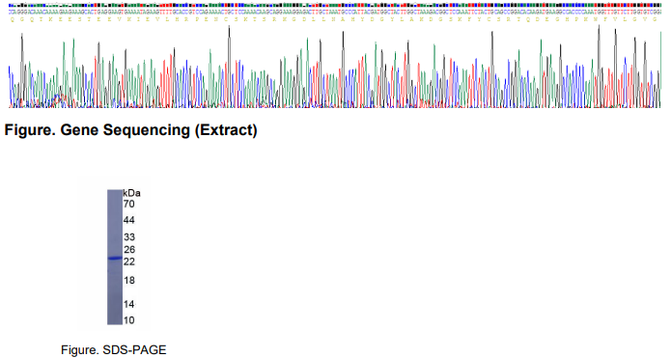Click the yellow amino acid translation row

point(334,19)
